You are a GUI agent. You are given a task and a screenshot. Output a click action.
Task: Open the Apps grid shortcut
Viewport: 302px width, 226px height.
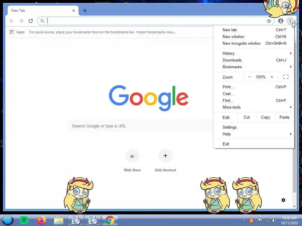point(17,32)
